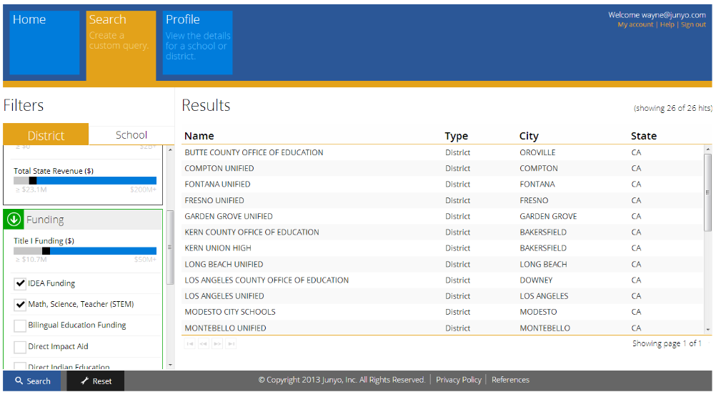716x397 pixels.
Task: Click the filters panel scroll-down arrow
Action: [170, 365]
